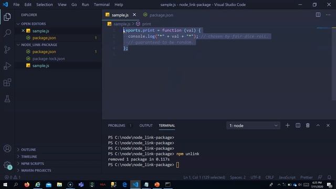Open the Accounts menu icon
Image resolution: width=336 pixels, height=189 pixels.
[x=7, y=148]
